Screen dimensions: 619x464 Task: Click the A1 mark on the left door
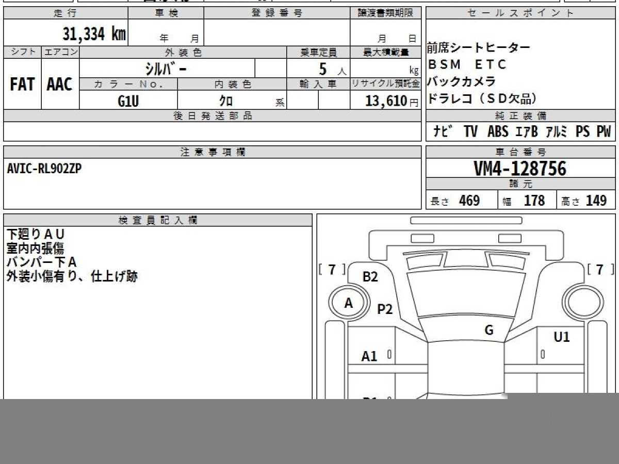(x=369, y=356)
